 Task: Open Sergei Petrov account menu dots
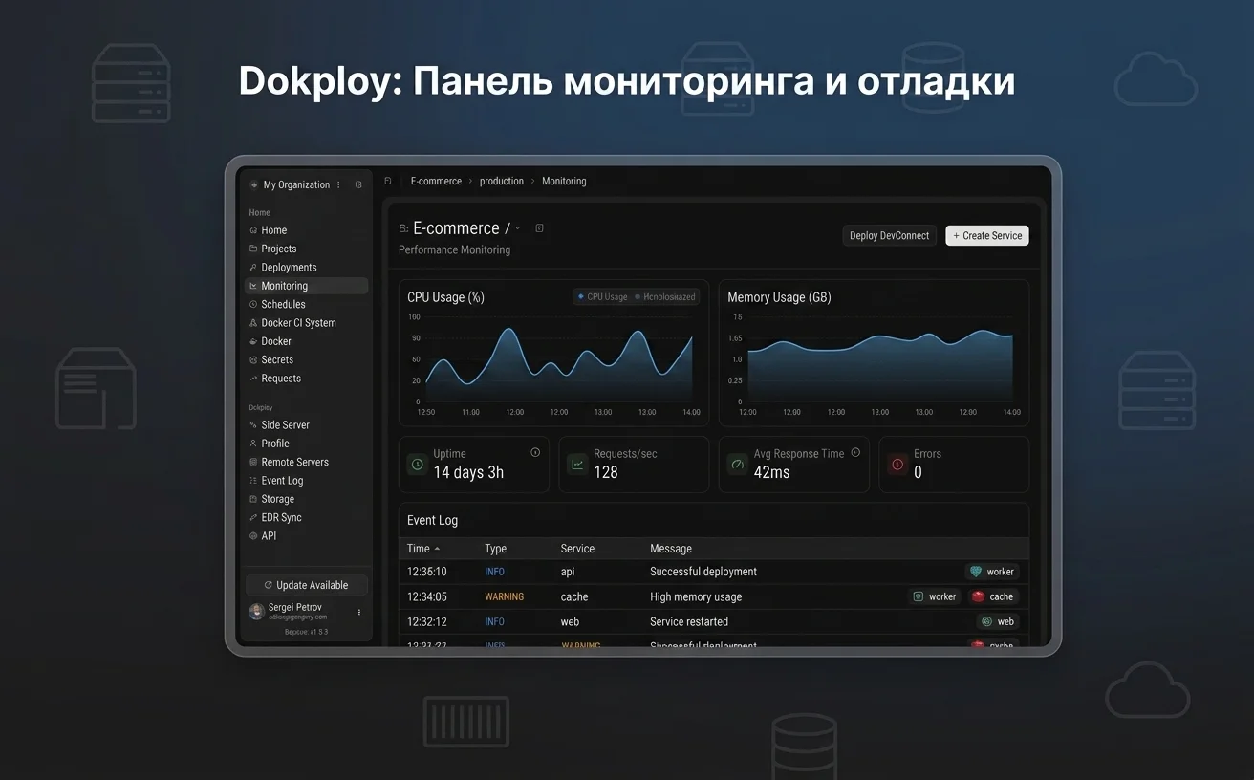click(x=359, y=612)
